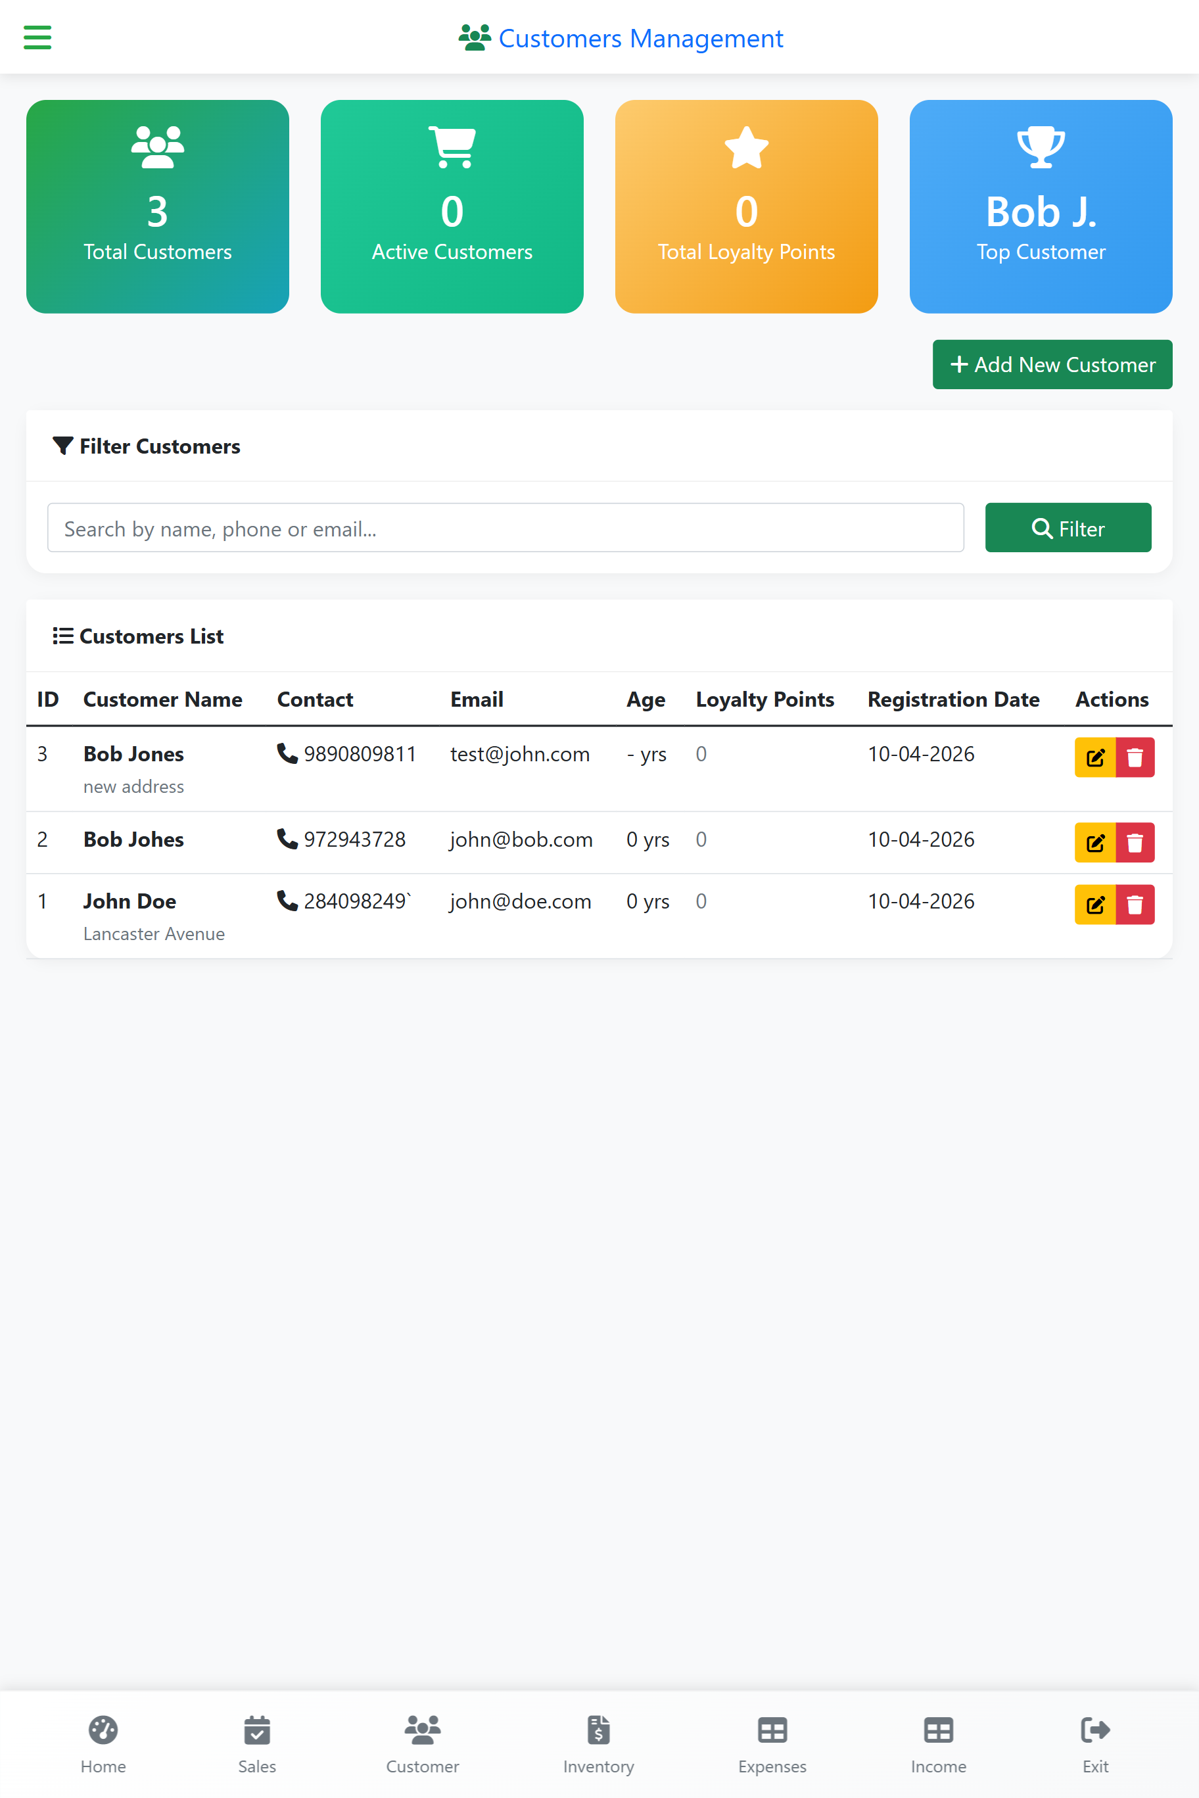Open Sales in bottom navigation
The height and width of the screenshot is (1798, 1199).
click(x=257, y=1745)
